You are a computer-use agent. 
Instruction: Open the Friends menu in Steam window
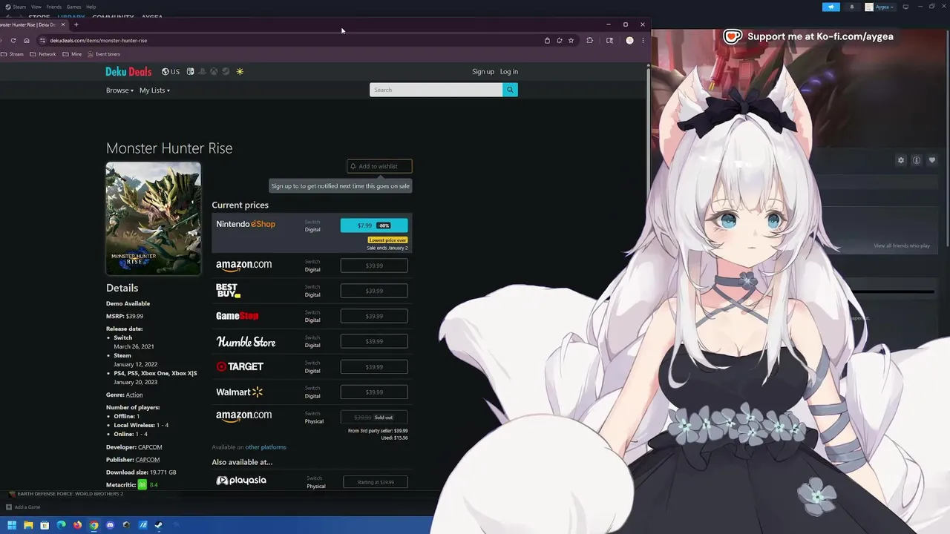tap(53, 7)
